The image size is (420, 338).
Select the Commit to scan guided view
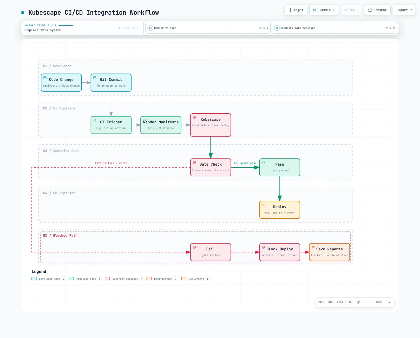coord(208,28)
